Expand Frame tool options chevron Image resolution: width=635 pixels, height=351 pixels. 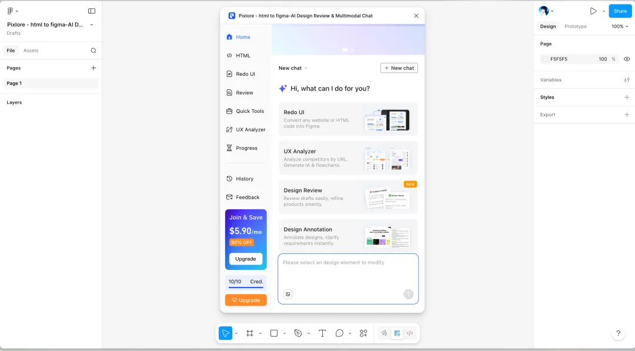[260, 333]
